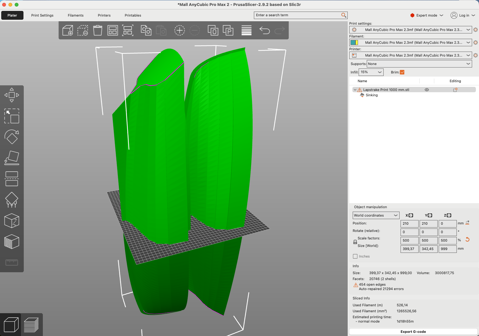Select the Paint-on supports tool
Viewport: 479px width, 336px height.
[12, 200]
